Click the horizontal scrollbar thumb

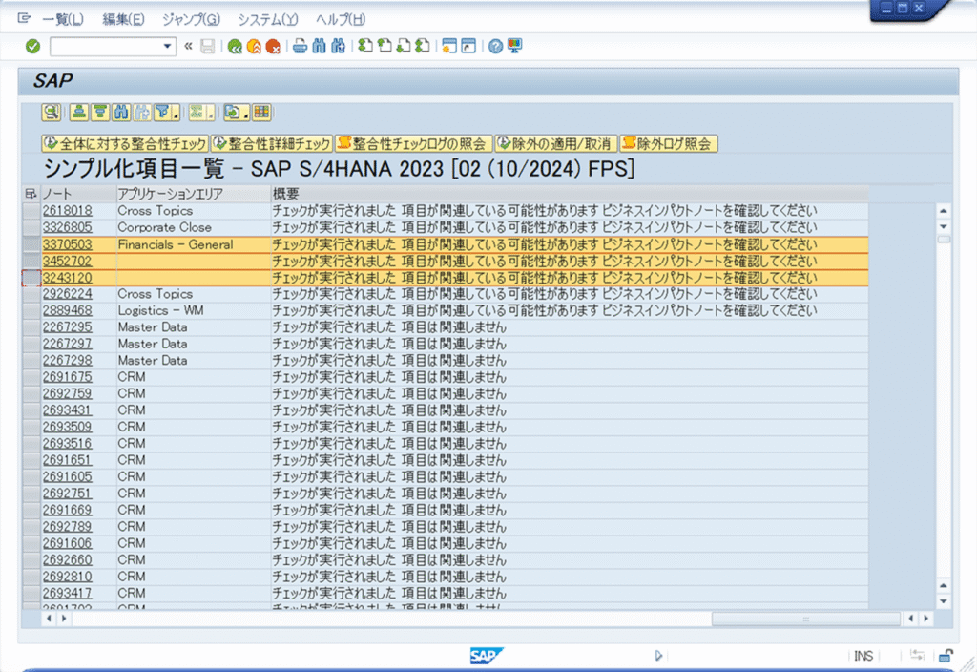(805, 619)
